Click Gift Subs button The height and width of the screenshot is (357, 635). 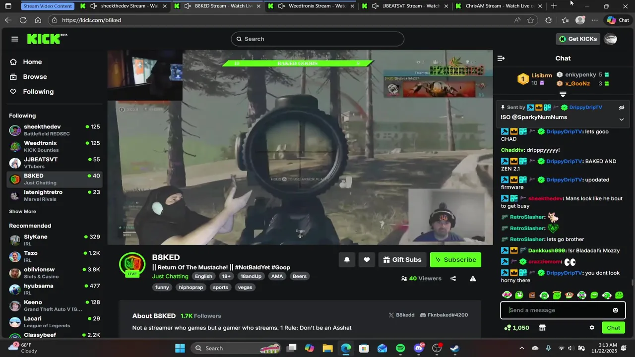(402, 260)
